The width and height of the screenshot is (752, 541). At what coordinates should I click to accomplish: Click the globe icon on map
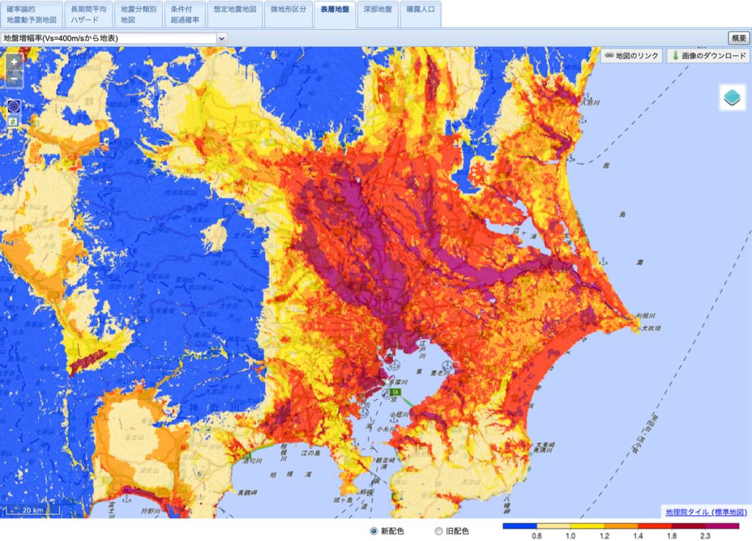pos(14,106)
